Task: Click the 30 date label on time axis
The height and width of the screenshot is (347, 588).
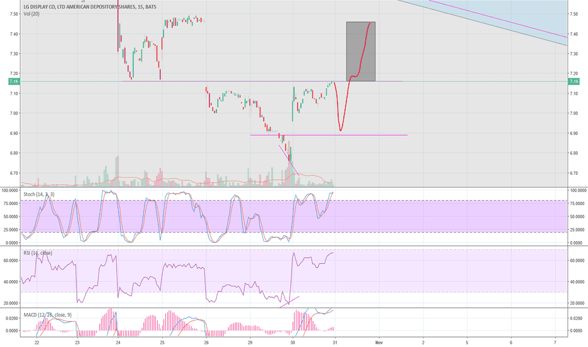Action: pyautogui.click(x=293, y=343)
